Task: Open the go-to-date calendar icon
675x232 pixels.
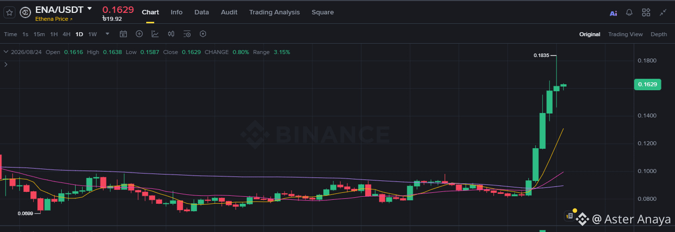Action: point(123,34)
